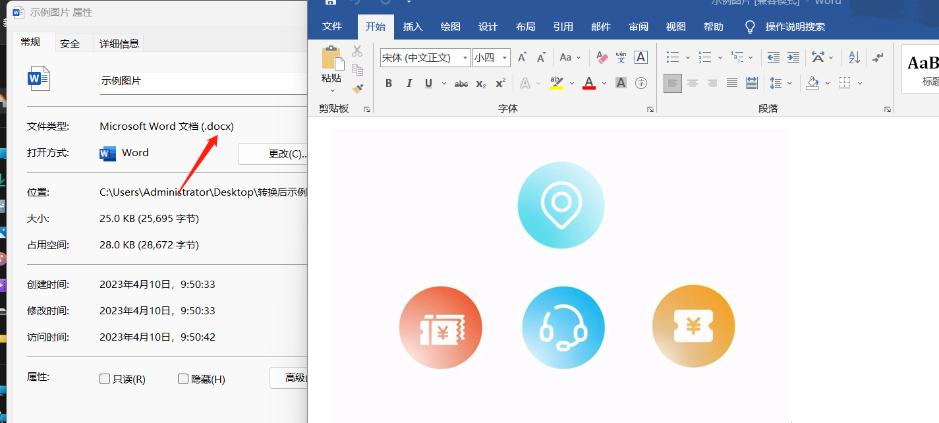Open the Phonetic Guide (拼音指南) tool
Screen dimensions: 939x423
(620, 58)
